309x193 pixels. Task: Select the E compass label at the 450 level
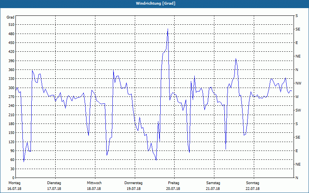click(x=297, y=43)
